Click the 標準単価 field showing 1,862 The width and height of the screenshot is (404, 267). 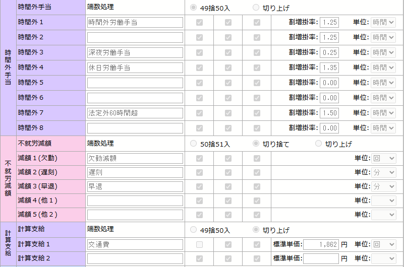(x=321, y=244)
